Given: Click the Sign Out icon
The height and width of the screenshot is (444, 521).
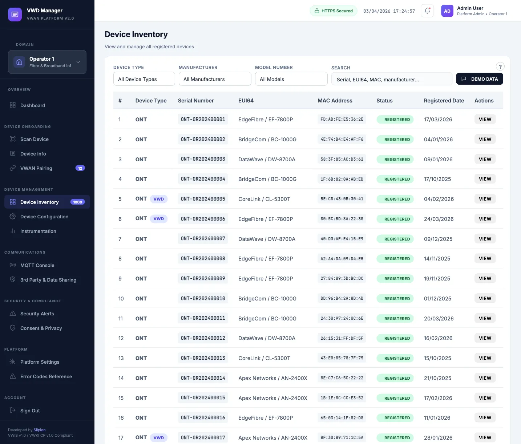Looking at the screenshot, I should 13,411.
